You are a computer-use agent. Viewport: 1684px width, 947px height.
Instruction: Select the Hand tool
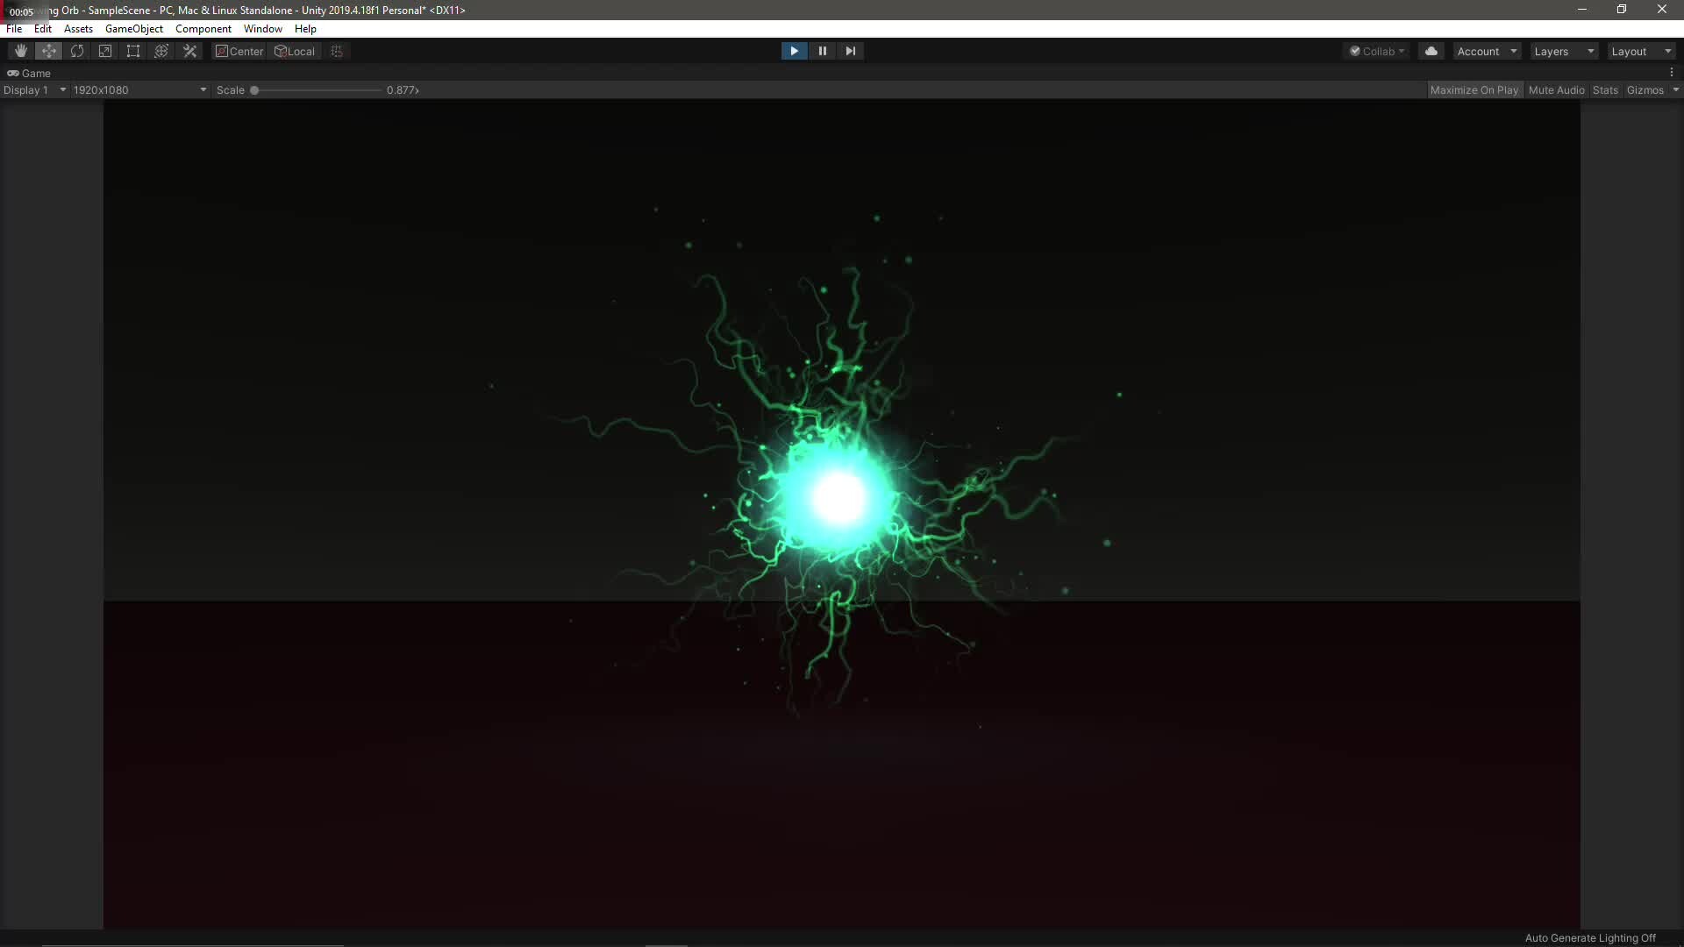click(x=20, y=51)
